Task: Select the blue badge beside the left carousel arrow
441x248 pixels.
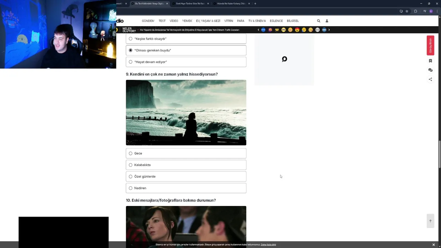Action: click(263, 30)
